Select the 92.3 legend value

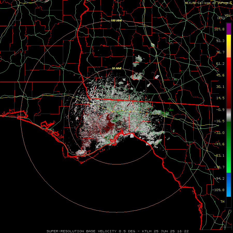click(220, 41)
